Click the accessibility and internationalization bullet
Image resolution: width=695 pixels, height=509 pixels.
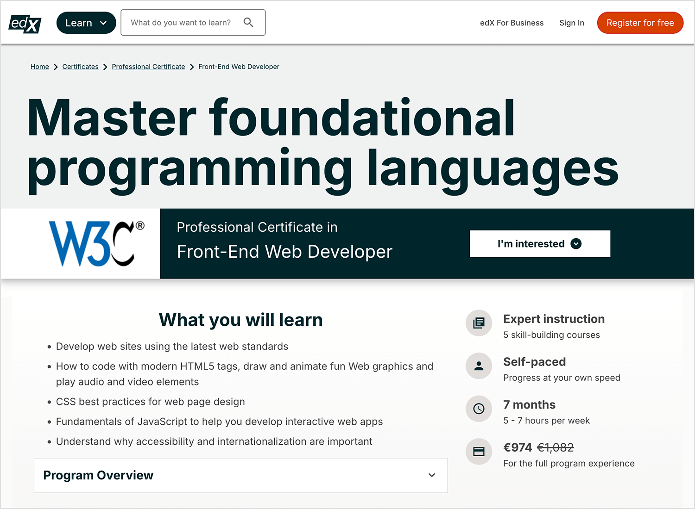[x=214, y=441]
